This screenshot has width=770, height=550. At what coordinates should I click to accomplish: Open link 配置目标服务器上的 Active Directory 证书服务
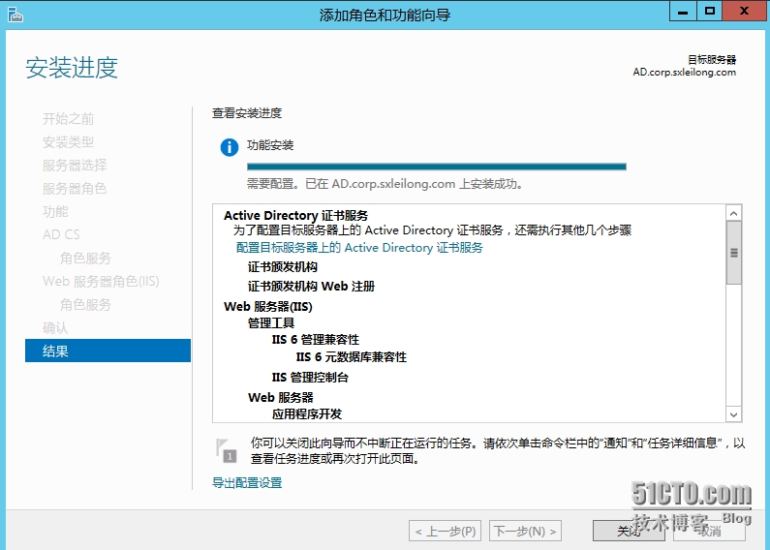tap(359, 248)
